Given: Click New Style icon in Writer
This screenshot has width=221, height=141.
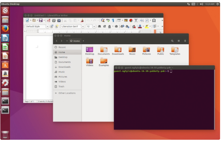Looking at the screenshot, I should (57, 26).
